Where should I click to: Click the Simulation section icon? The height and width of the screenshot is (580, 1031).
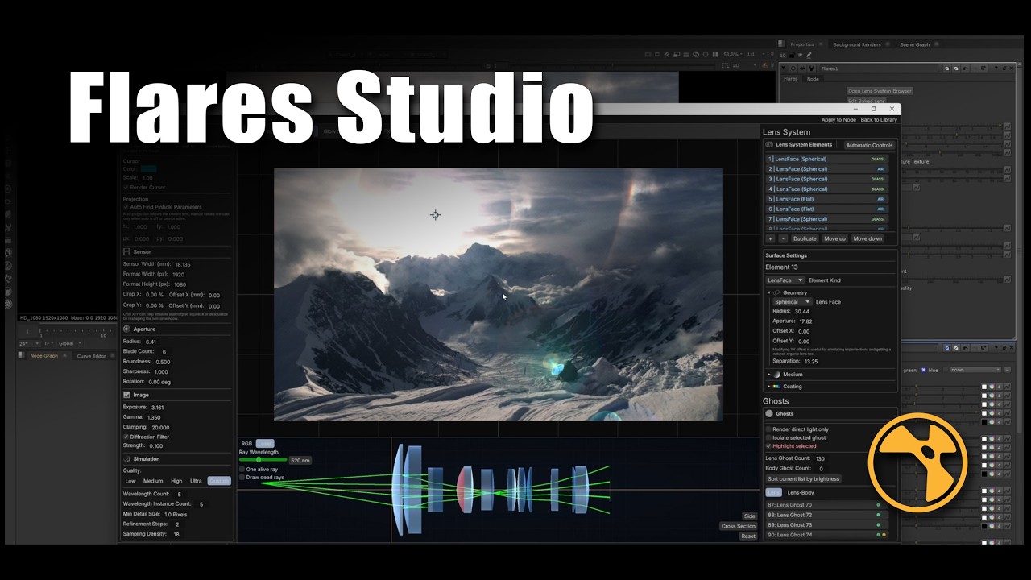pyautogui.click(x=126, y=459)
